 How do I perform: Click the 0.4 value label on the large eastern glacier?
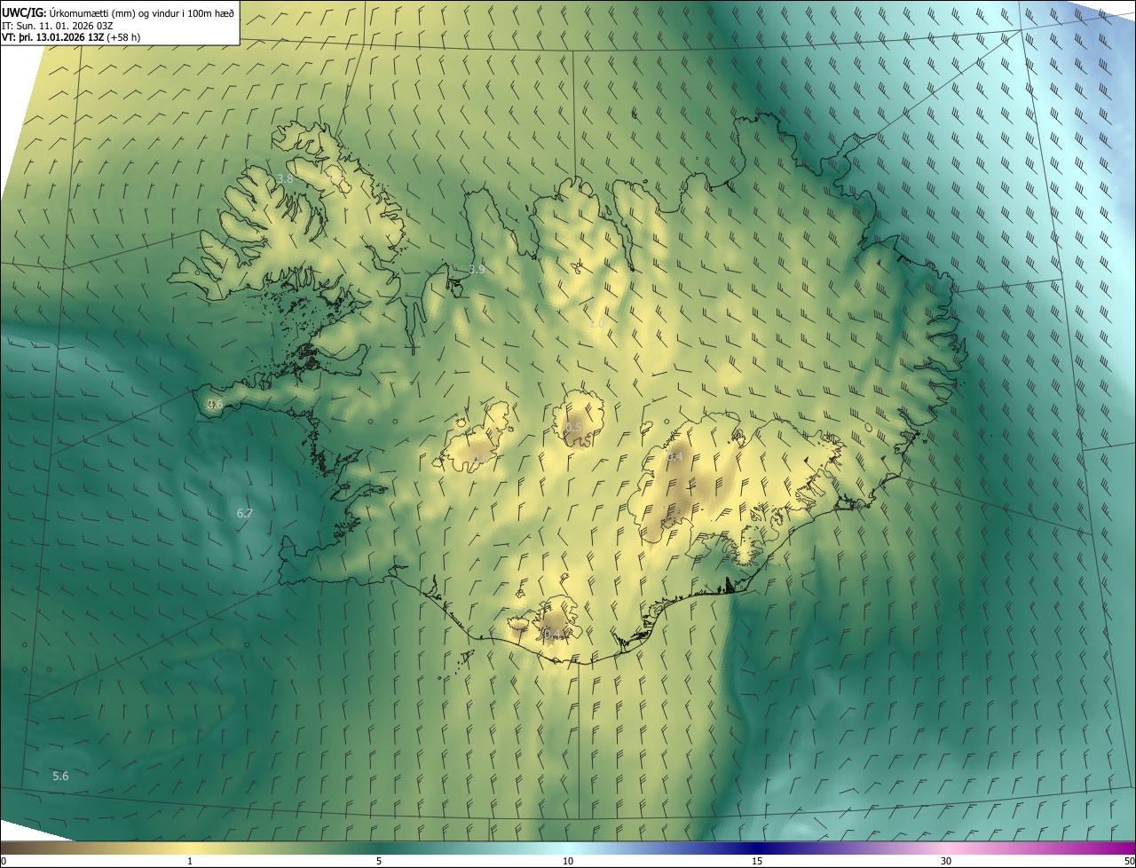pos(675,457)
